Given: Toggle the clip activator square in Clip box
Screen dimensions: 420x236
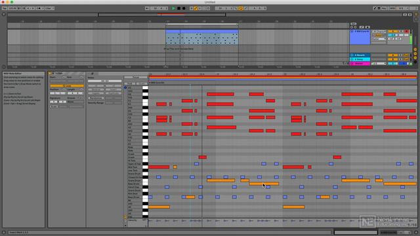Looking at the screenshot, I should tap(50, 73).
